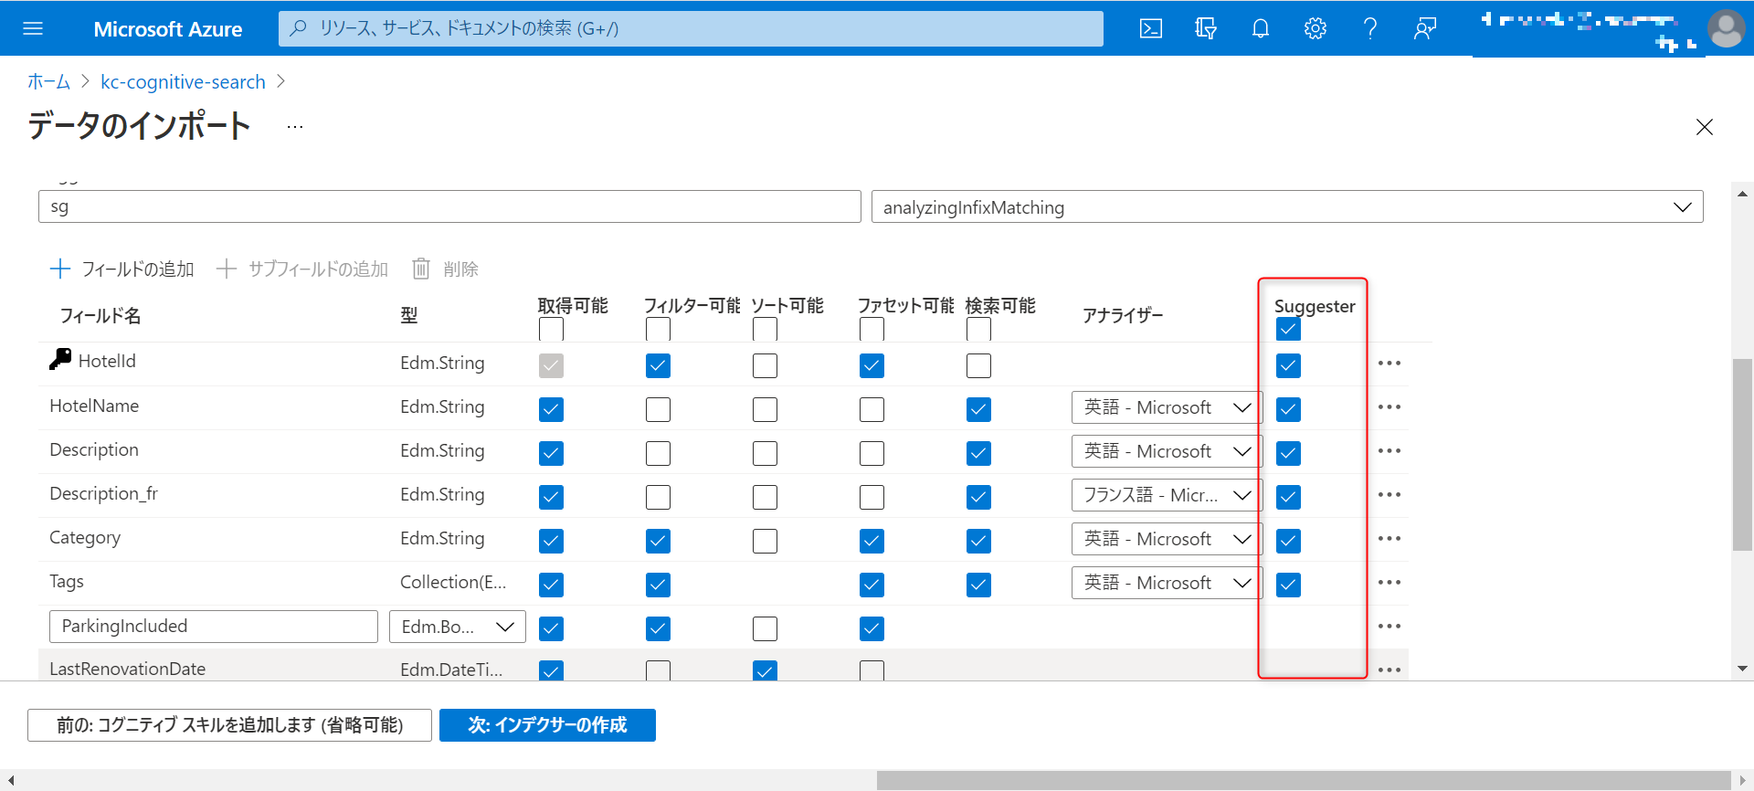Click the horizontal scrollbar thumb at the bottom
1754x791 pixels.
point(1304,780)
